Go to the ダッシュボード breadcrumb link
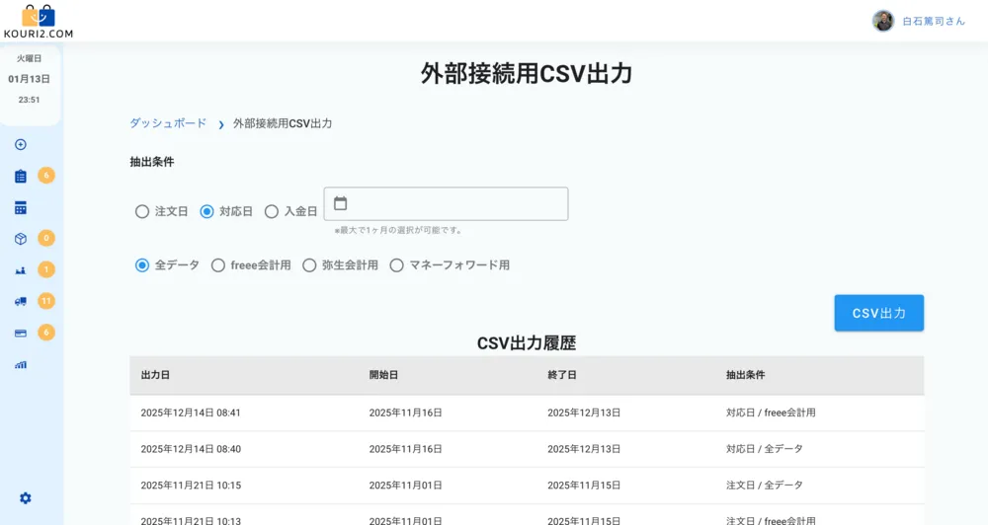The height and width of the screenshot is (525, 988). [168, 123]
